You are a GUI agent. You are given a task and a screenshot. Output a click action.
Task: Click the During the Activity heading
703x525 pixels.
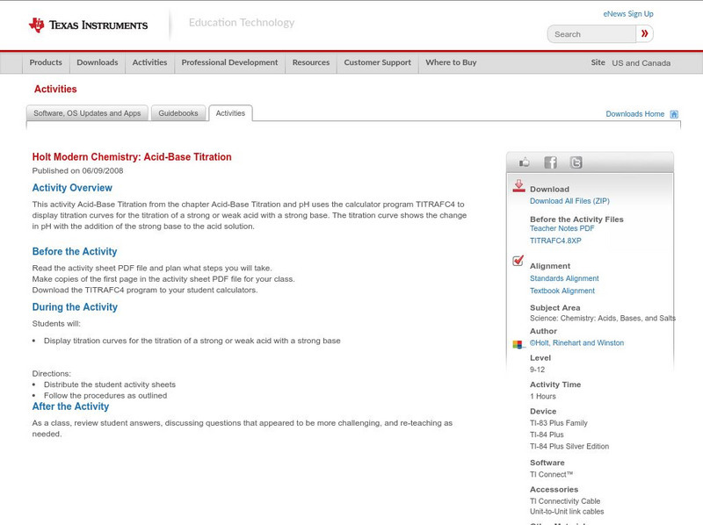click(75, 307)
